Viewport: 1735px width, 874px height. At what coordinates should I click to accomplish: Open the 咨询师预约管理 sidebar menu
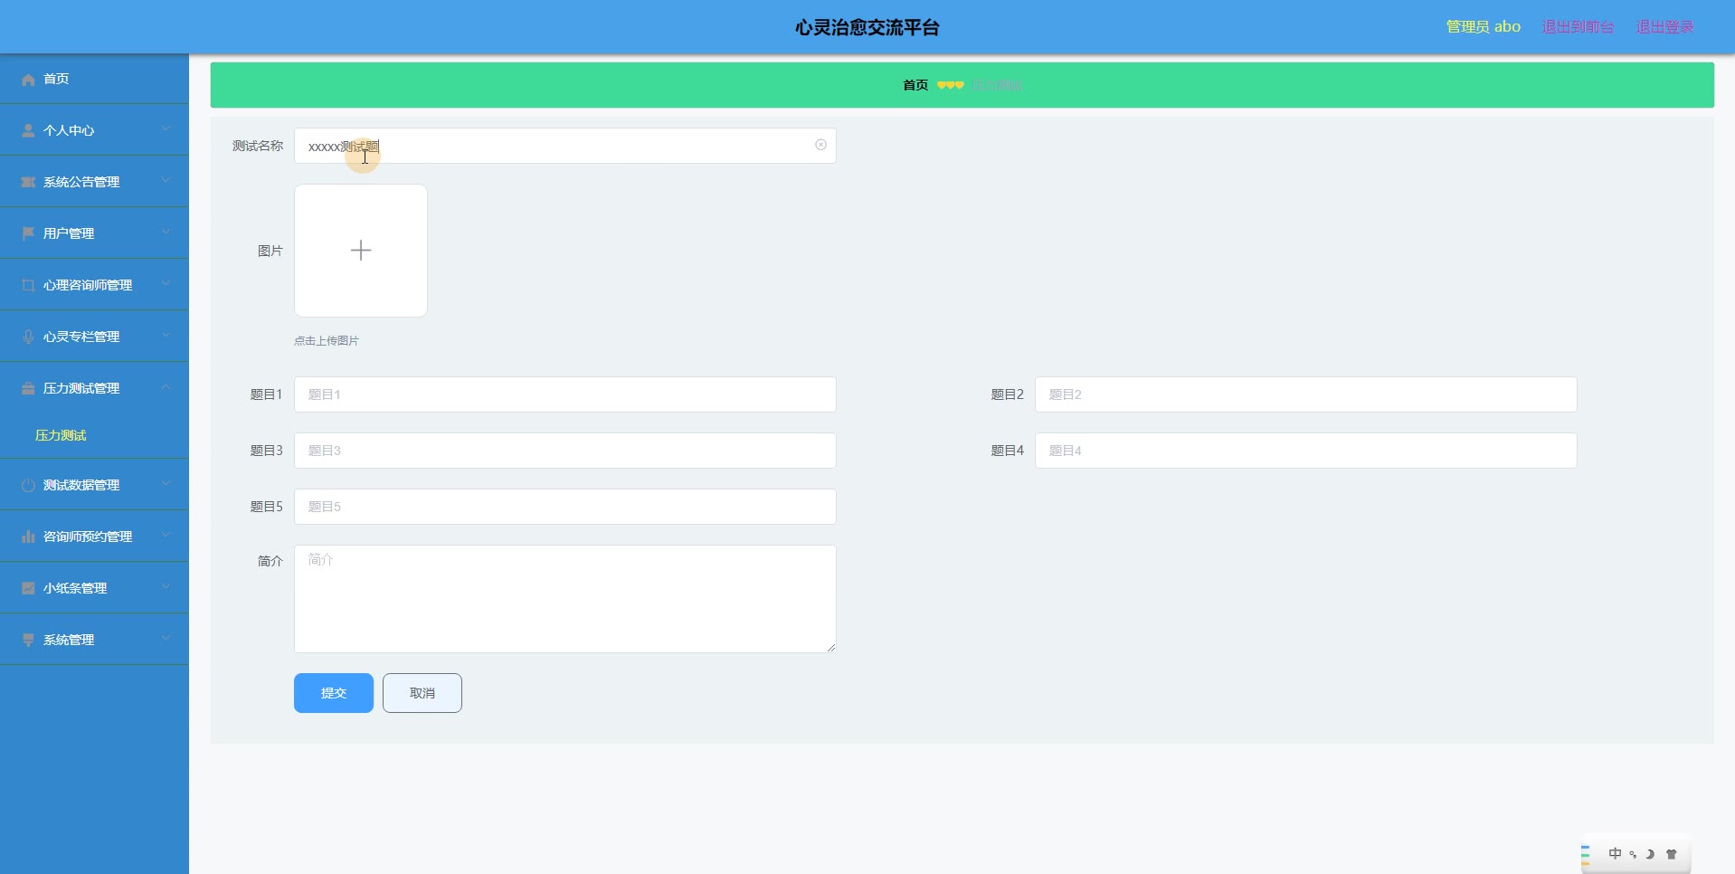(94, 537)
